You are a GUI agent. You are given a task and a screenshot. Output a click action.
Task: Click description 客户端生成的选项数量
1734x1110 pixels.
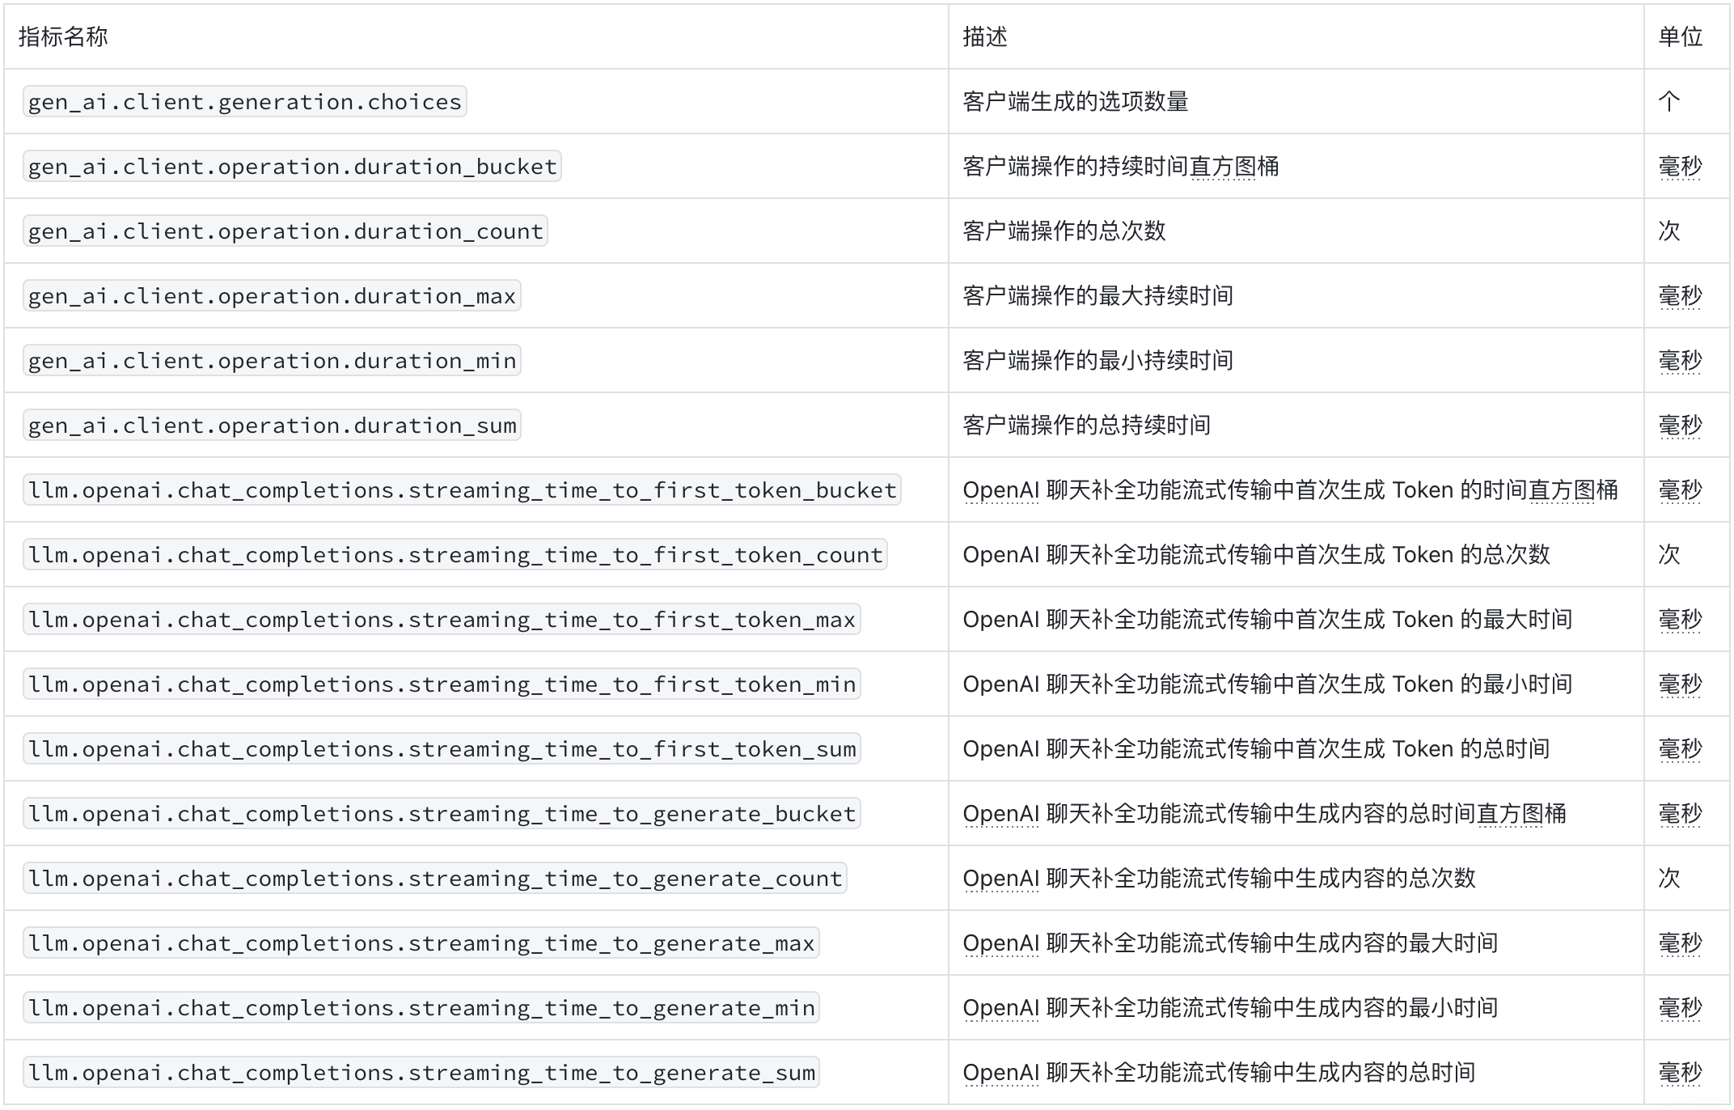[1076, 101]
